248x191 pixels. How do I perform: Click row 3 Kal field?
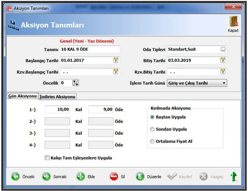pyautogui.click(x=57, y=133)
